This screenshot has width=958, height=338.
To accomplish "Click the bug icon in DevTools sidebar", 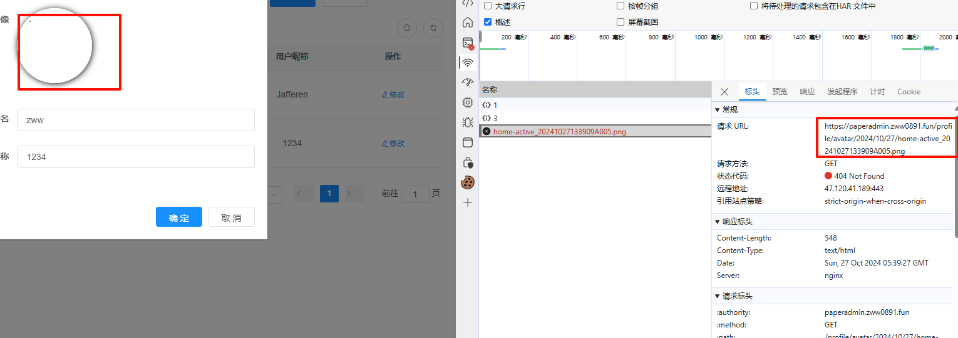I will pos(467,122).
